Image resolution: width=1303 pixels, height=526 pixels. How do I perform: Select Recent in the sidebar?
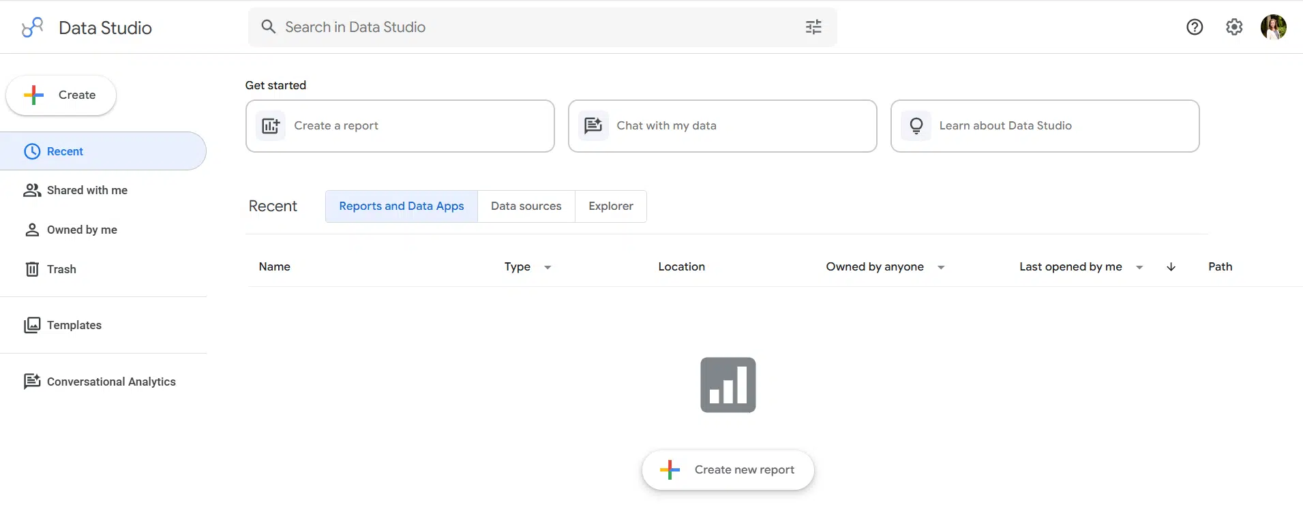103,151
